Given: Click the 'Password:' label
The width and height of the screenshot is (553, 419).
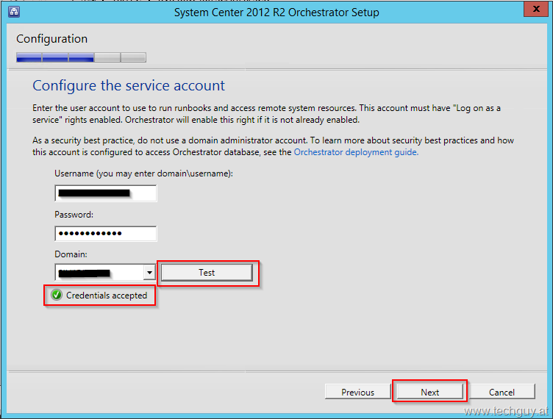Looking at the screenshot, I should pos(74,215).
